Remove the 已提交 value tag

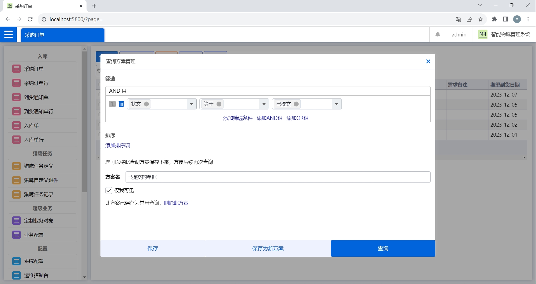(x=296, y=104)
